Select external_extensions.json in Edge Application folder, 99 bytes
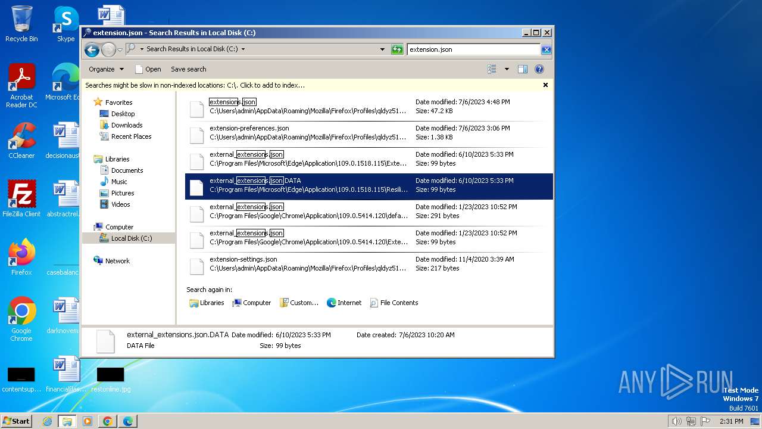Screen dimensions: 762x429 tap(369, 160)
